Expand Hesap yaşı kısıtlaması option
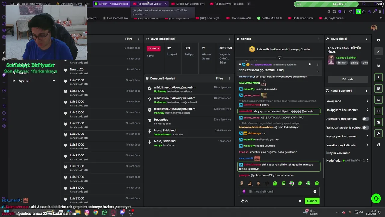385x217 pixels. [x=367, y=136]
